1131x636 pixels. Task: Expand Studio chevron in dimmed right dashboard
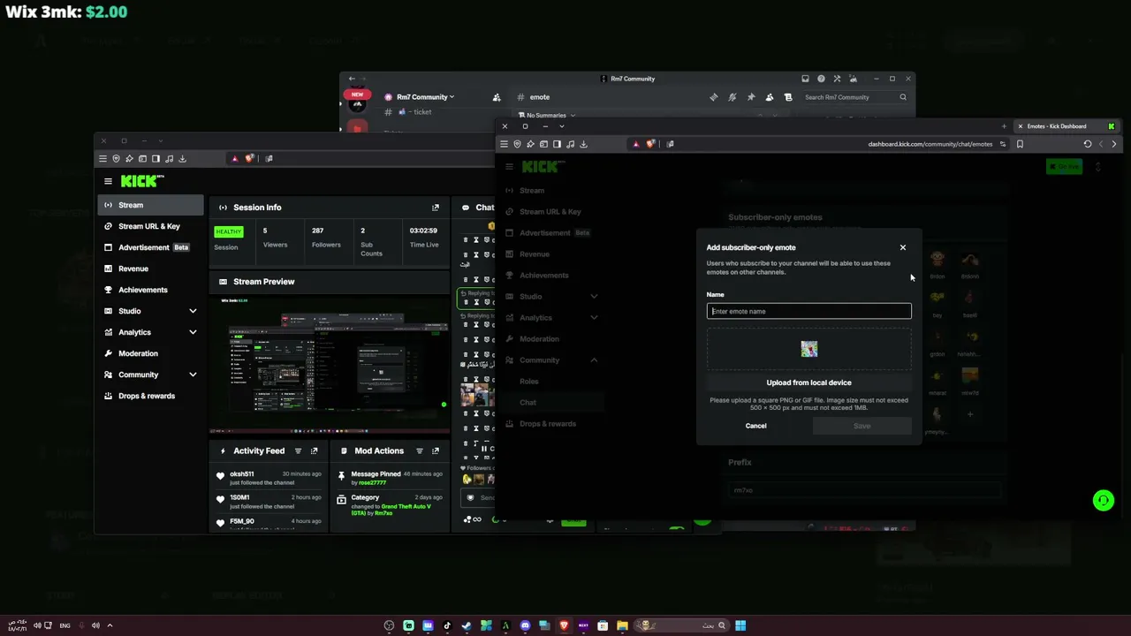tap(594, 297)
